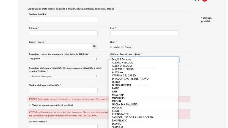Click the Davčna številka input field
This screenshot has height=128, width=228.
click(64, 19)
